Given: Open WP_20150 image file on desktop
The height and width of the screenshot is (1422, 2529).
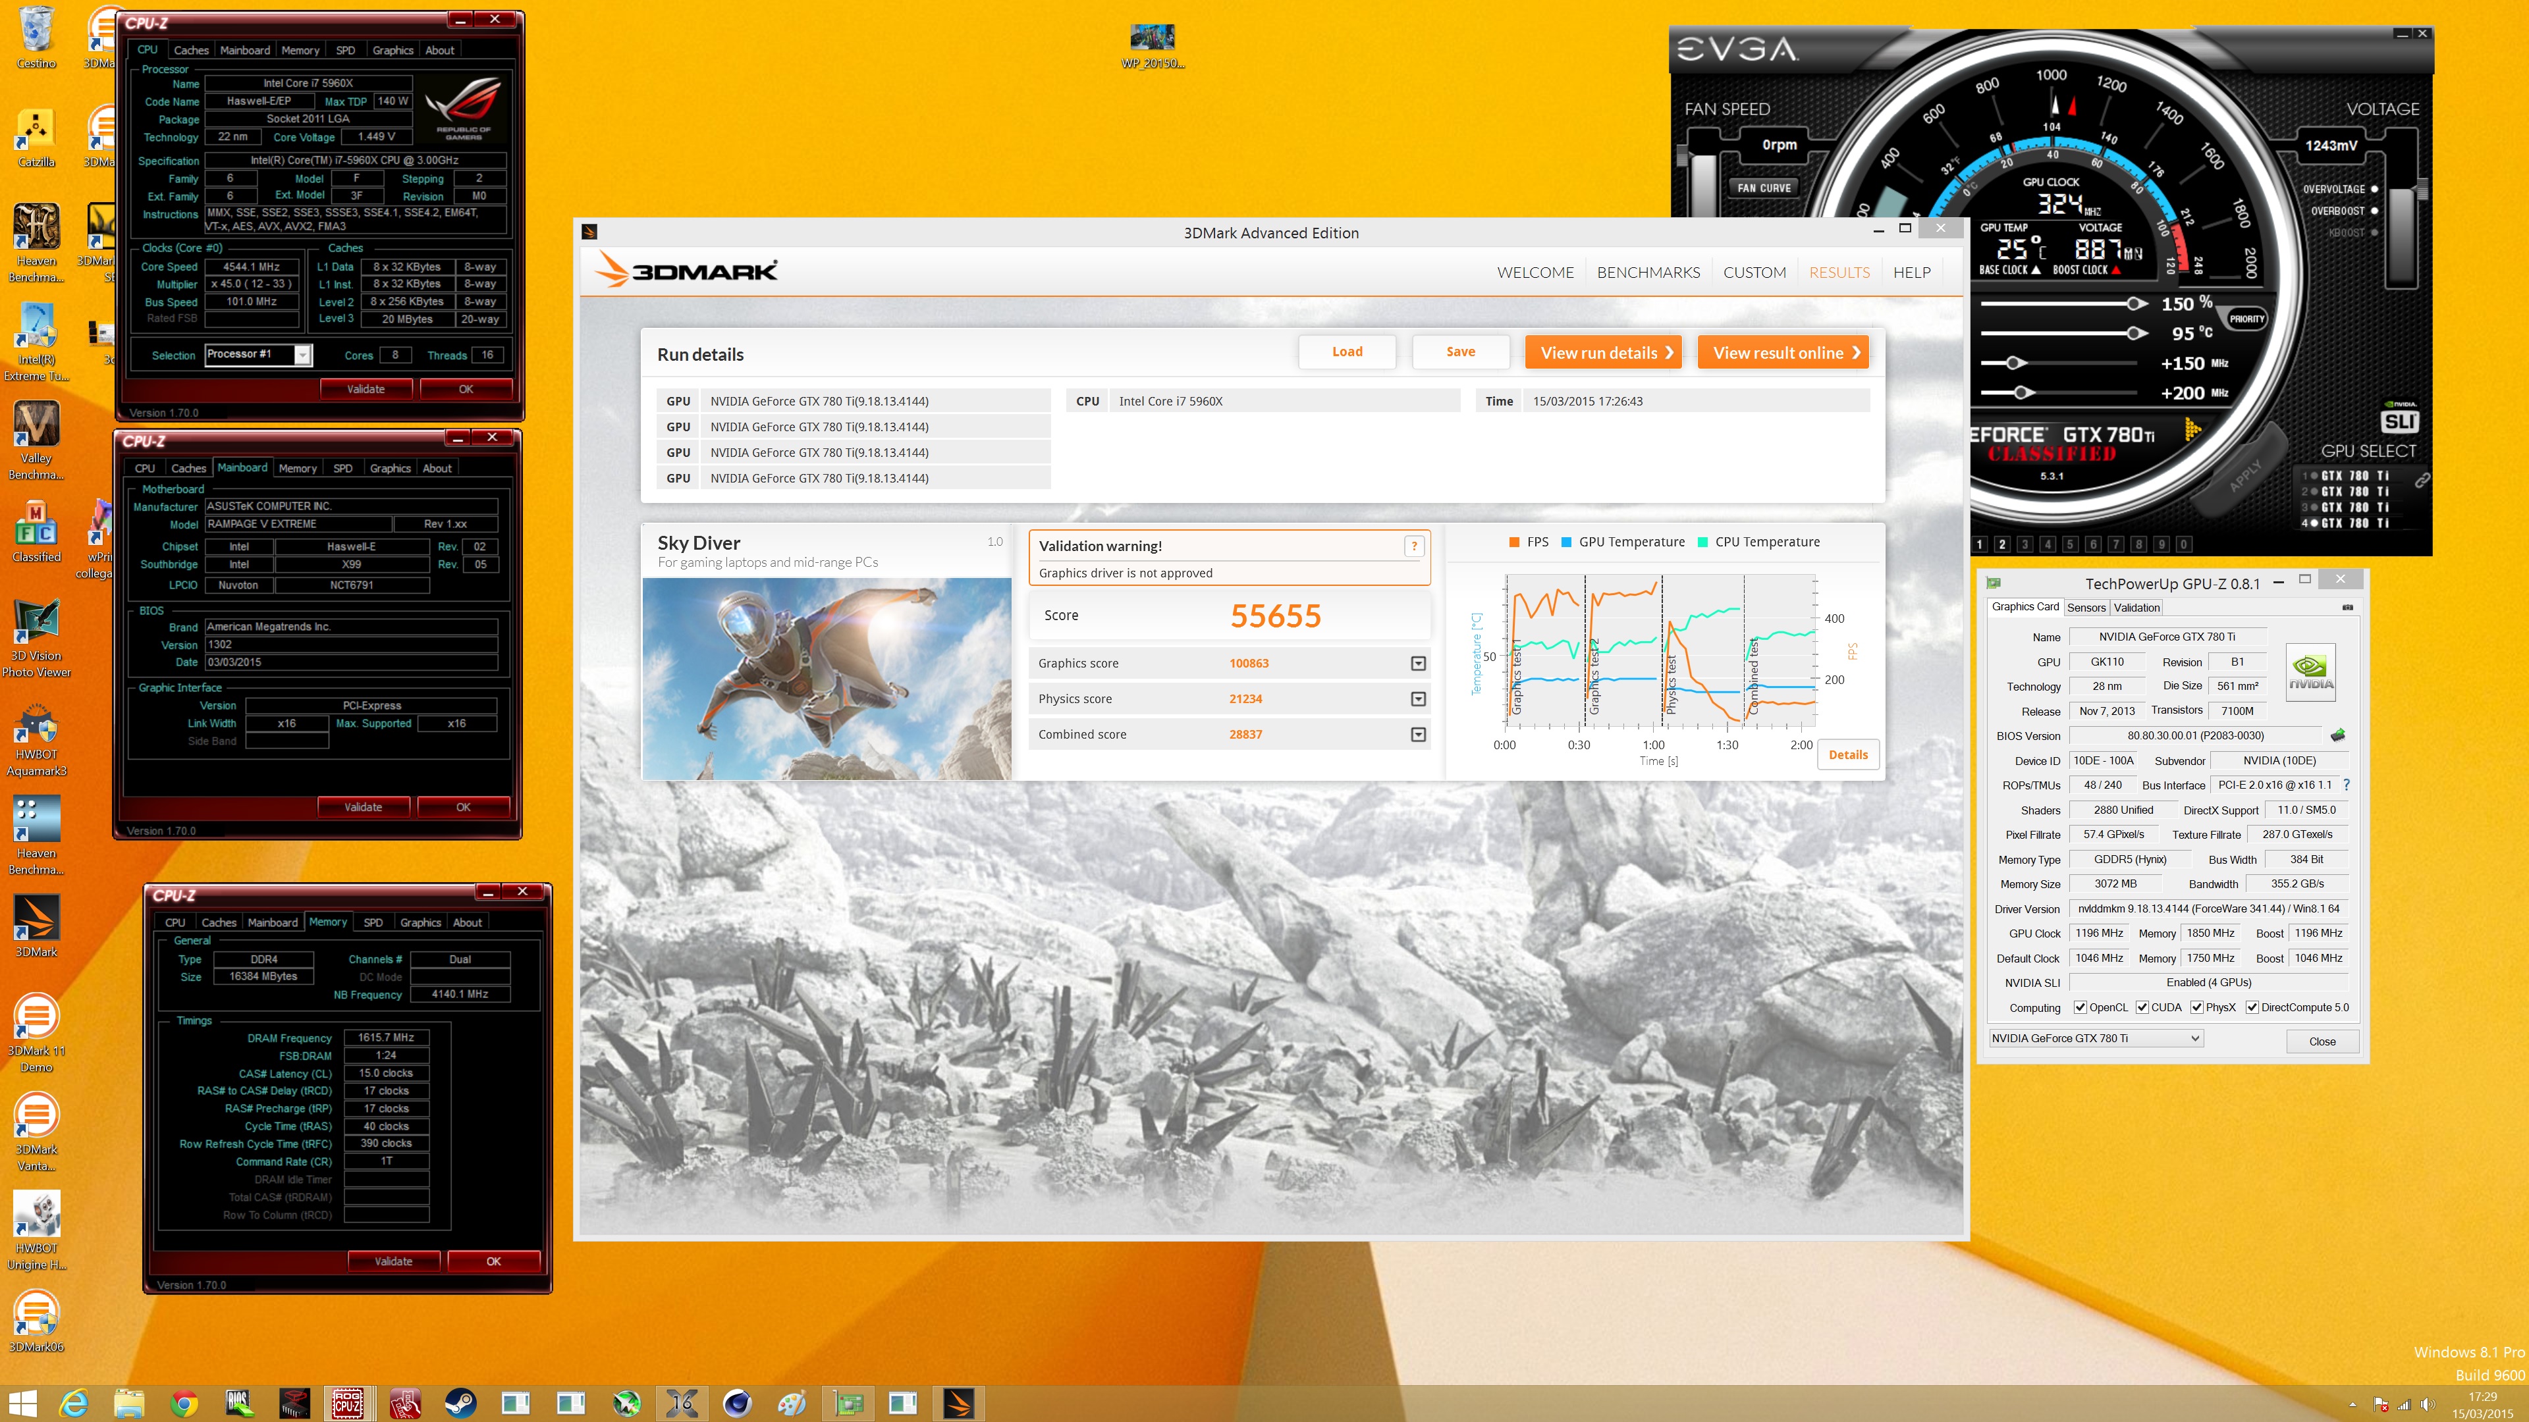Looking at the screenshot, I should coord(1153,46).
